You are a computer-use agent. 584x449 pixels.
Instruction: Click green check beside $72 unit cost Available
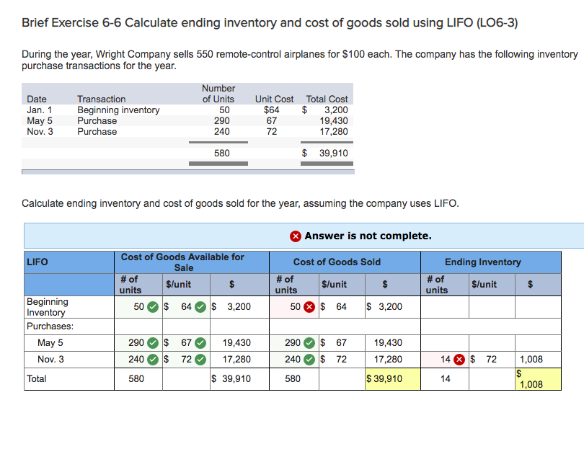(200, 360)
